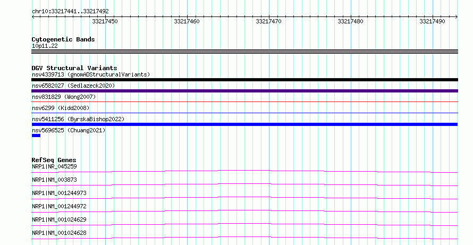Select the NRP1|NR_045259 magenta intron line
Image resolution: width=473 pixels, height=245 pixels.
tap(244, 171)
